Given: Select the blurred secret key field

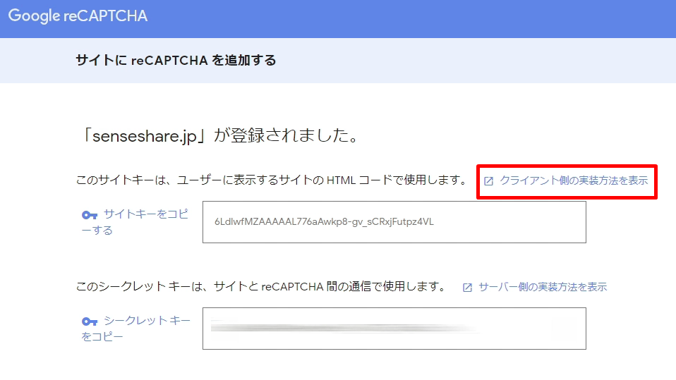Looking at the screenshot, I should (x=394, y=329).
